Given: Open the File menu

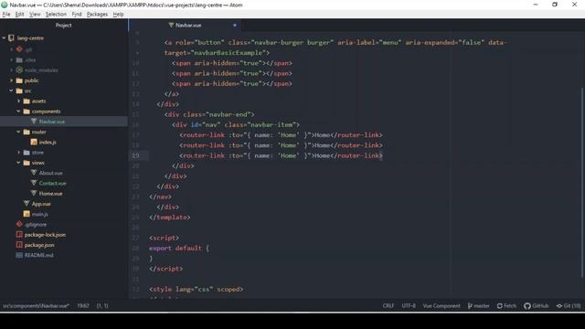Looking at the screenshot, I should [6, 15].
